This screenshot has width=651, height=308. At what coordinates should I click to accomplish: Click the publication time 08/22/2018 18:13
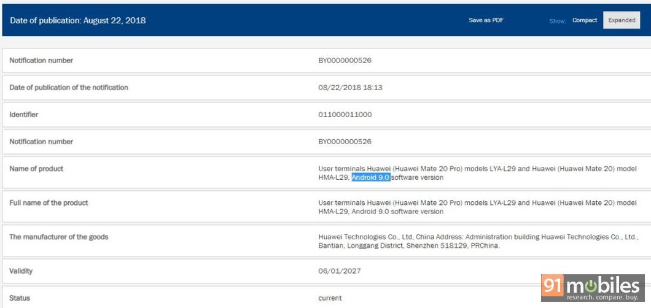[x=350, y=88]
